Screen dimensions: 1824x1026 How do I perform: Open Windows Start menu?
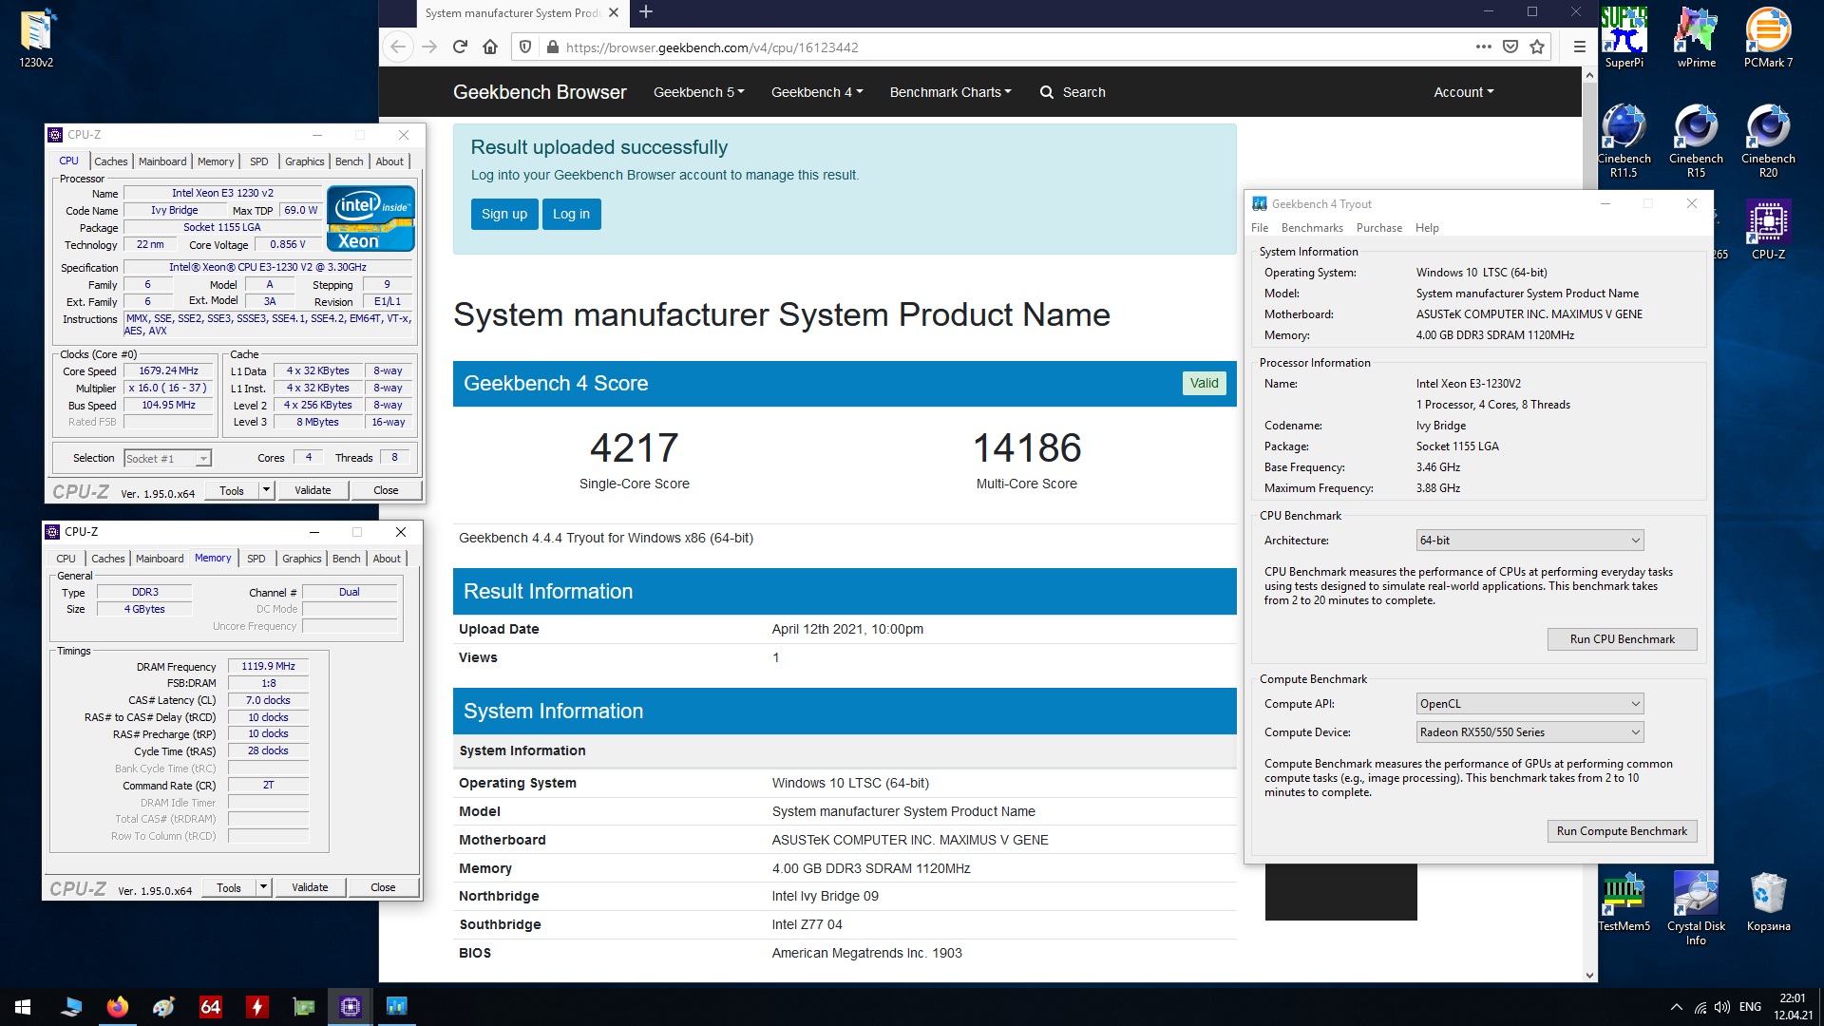pos(23,1007)
